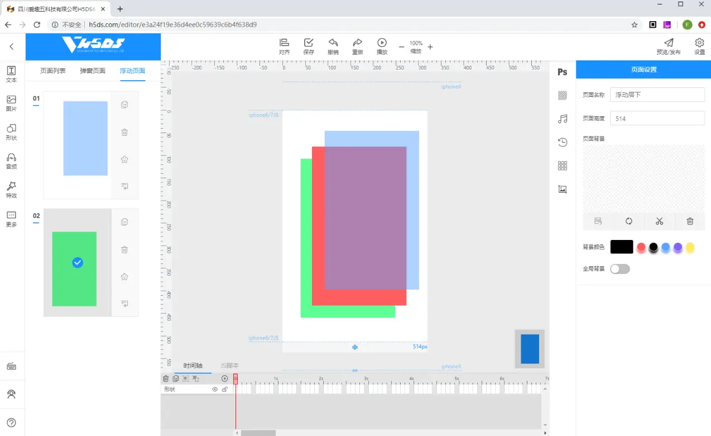Click page 01 insert-below arrow icon
The width and height of the screenshot is (711, 436).
tap(124, 186)
